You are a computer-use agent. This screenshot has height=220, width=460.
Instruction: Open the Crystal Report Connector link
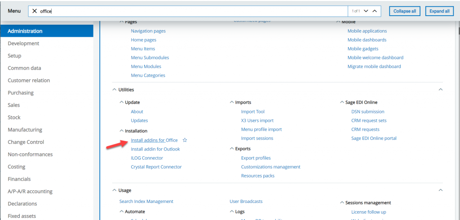(x=156, y=167)
